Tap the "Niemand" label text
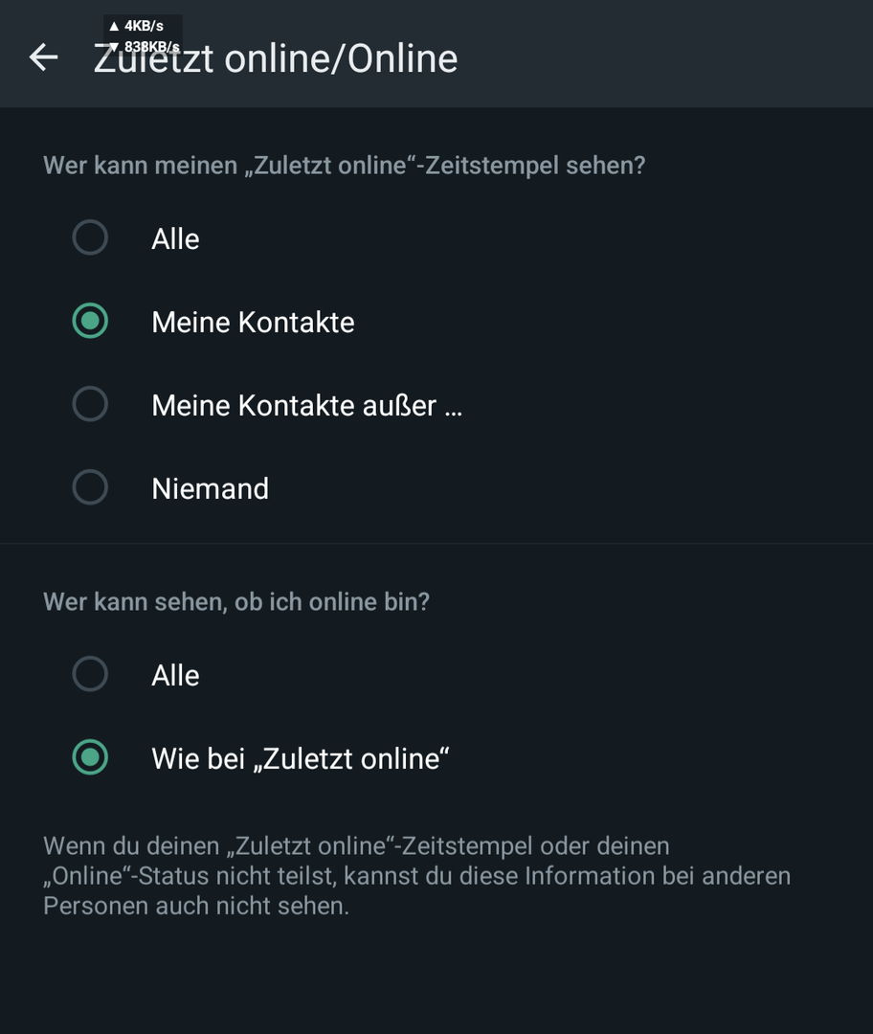Viewport: 873px width, 1034px height. 210,488
